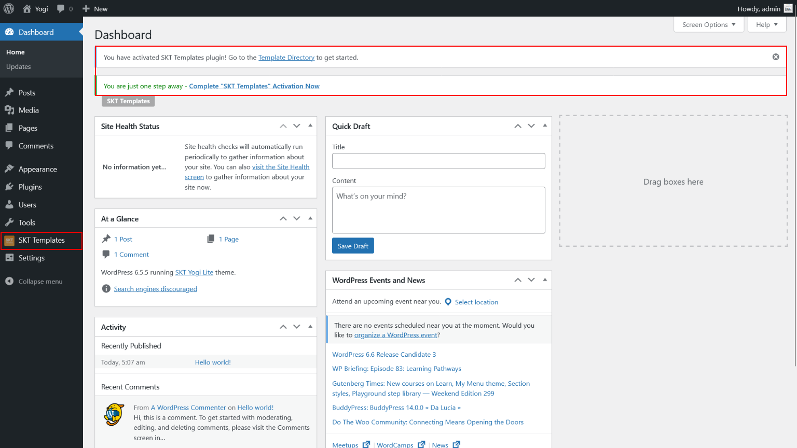Visit the Yogi site home icon
The height and width of the screenshot is (448, 797).
coord(27,8)
